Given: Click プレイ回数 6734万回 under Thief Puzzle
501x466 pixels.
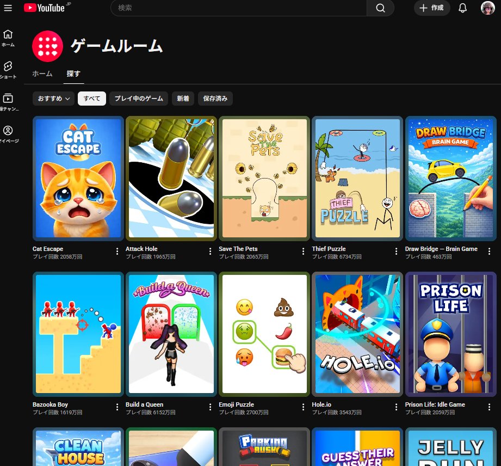Looking at the screenshot, I should [337, 256].
